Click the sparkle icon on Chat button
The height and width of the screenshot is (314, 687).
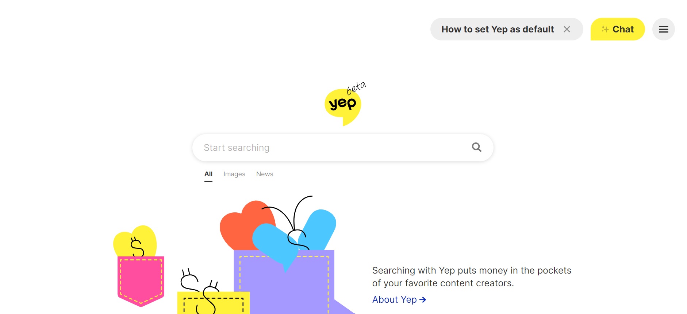(605, 29)
